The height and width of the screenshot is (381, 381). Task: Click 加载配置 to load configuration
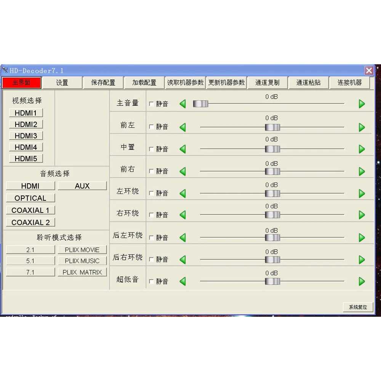pos(144,83)
